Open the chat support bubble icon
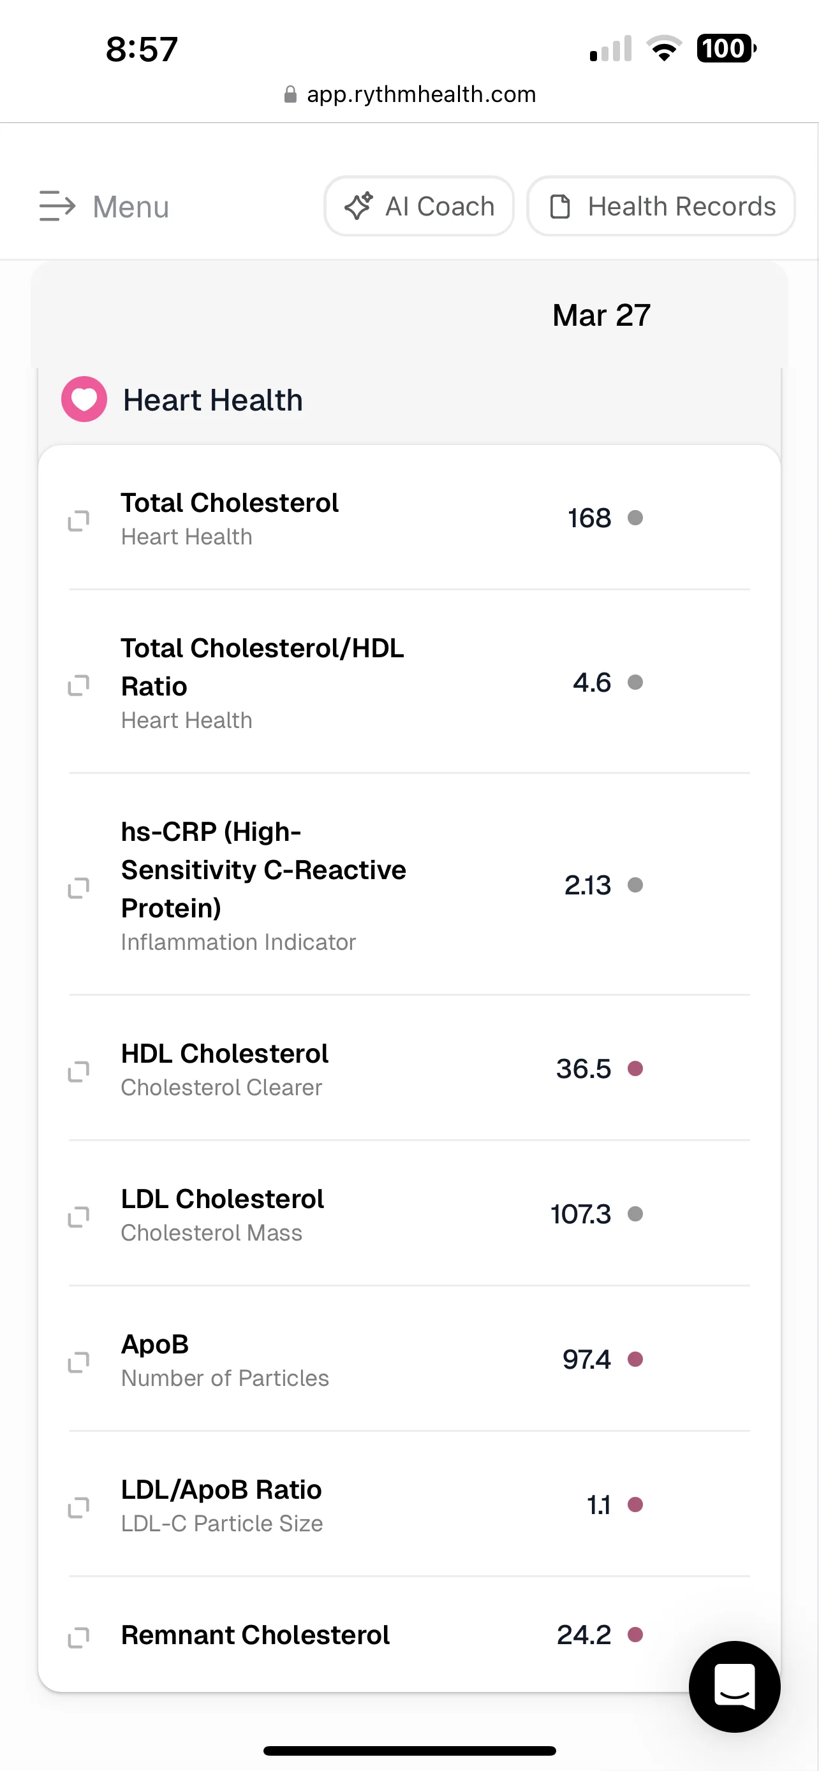The width and height of the screenshot is (819, 1771). click(734, 1686)
